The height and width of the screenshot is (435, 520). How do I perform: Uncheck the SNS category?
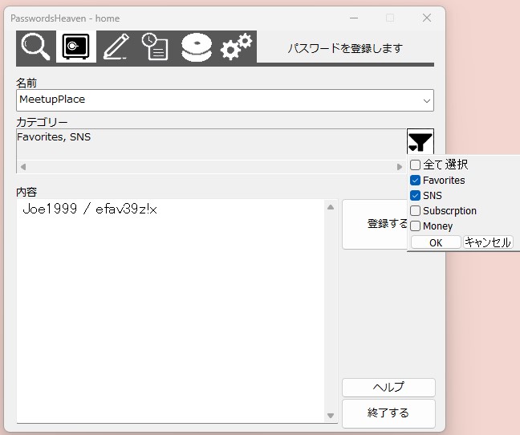click(415, 196)
